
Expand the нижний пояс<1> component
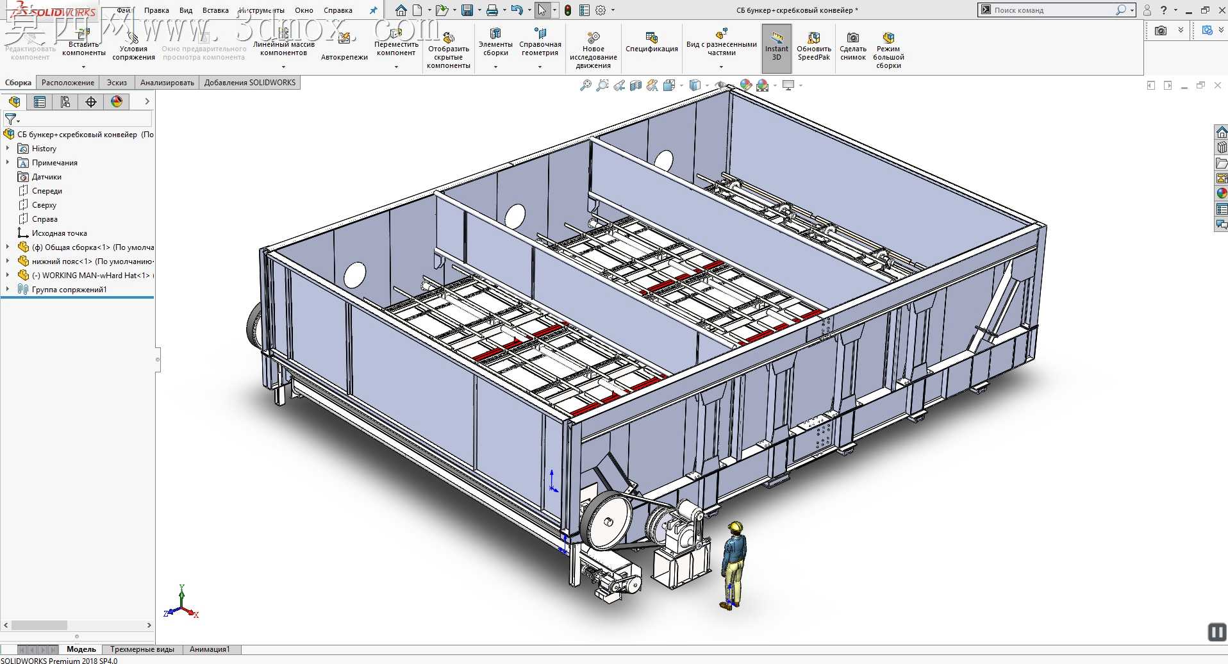pyautogui.click(x=8, y=261)
